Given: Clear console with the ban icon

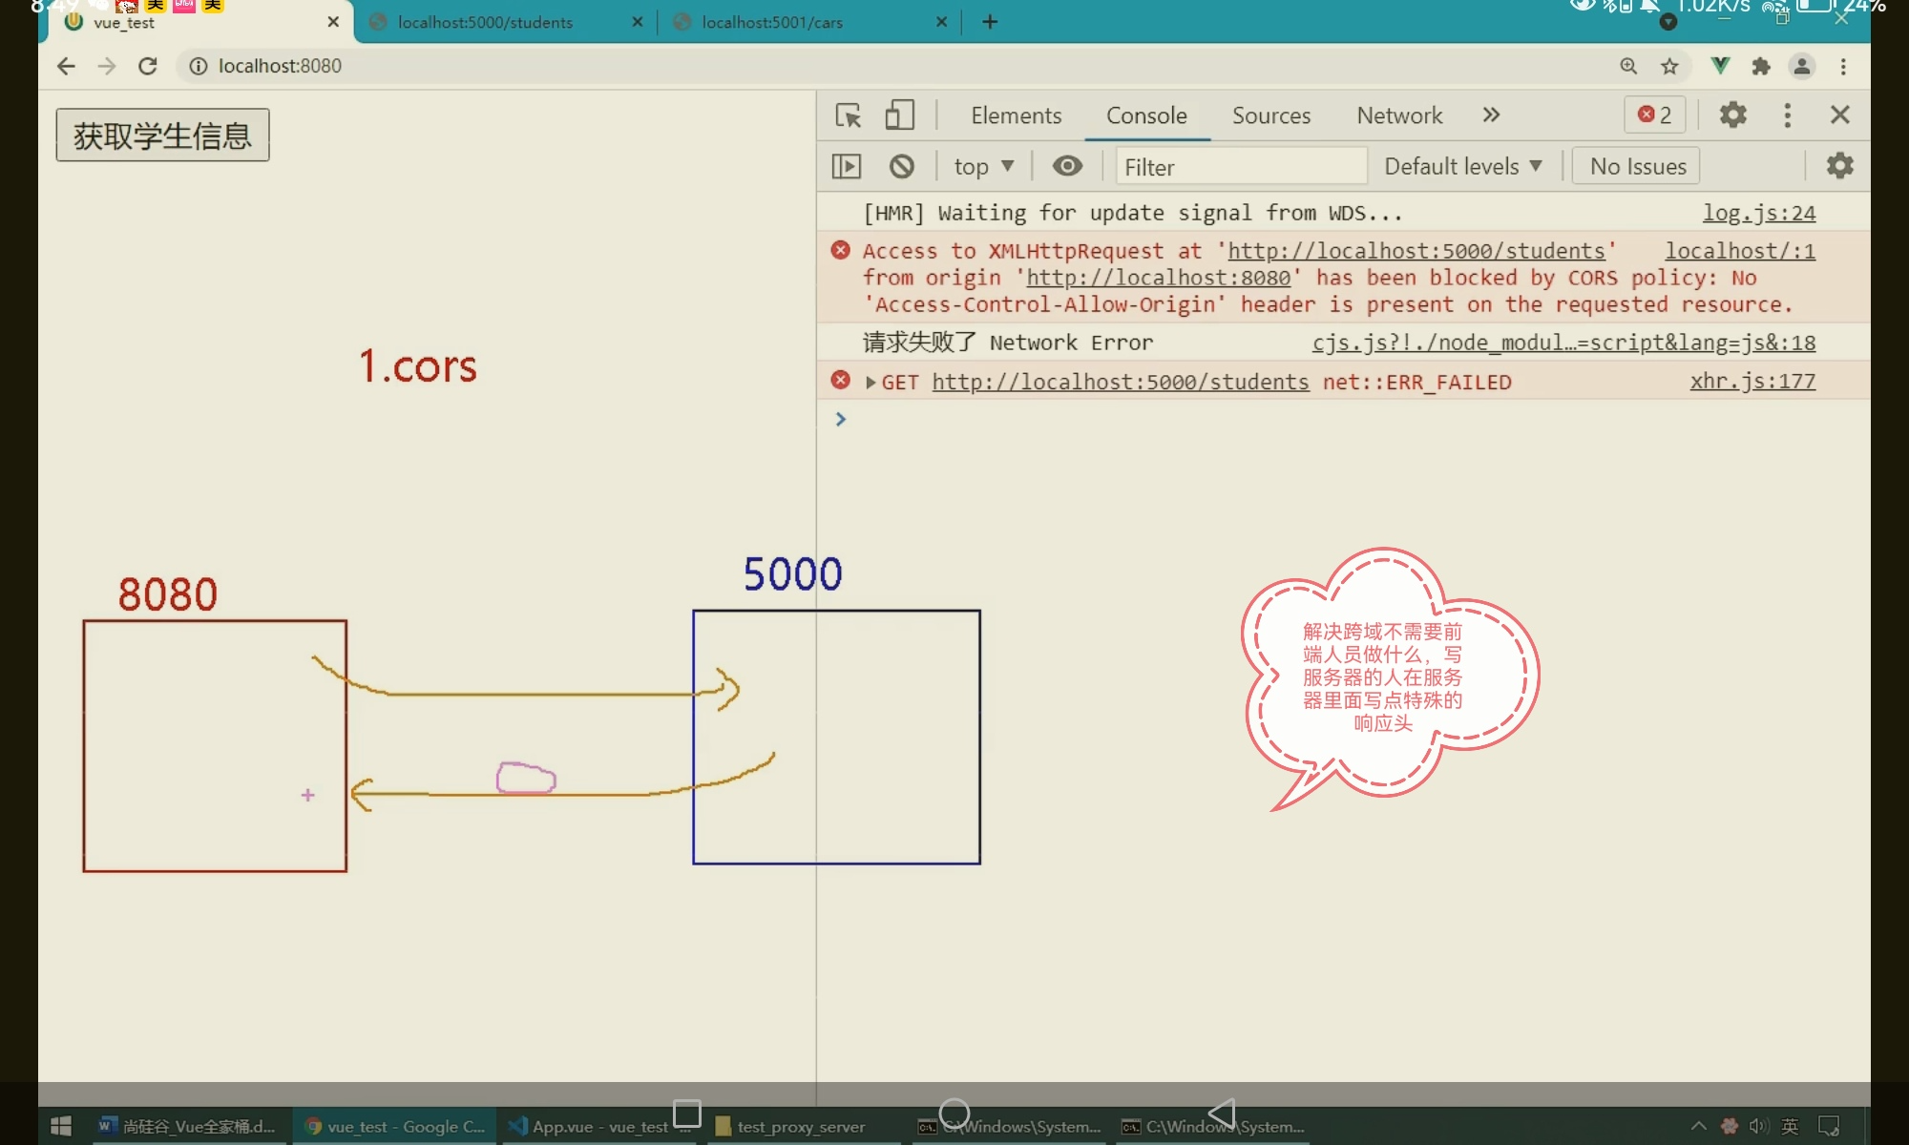Looking at the screenshot, I should coord(901,167).
